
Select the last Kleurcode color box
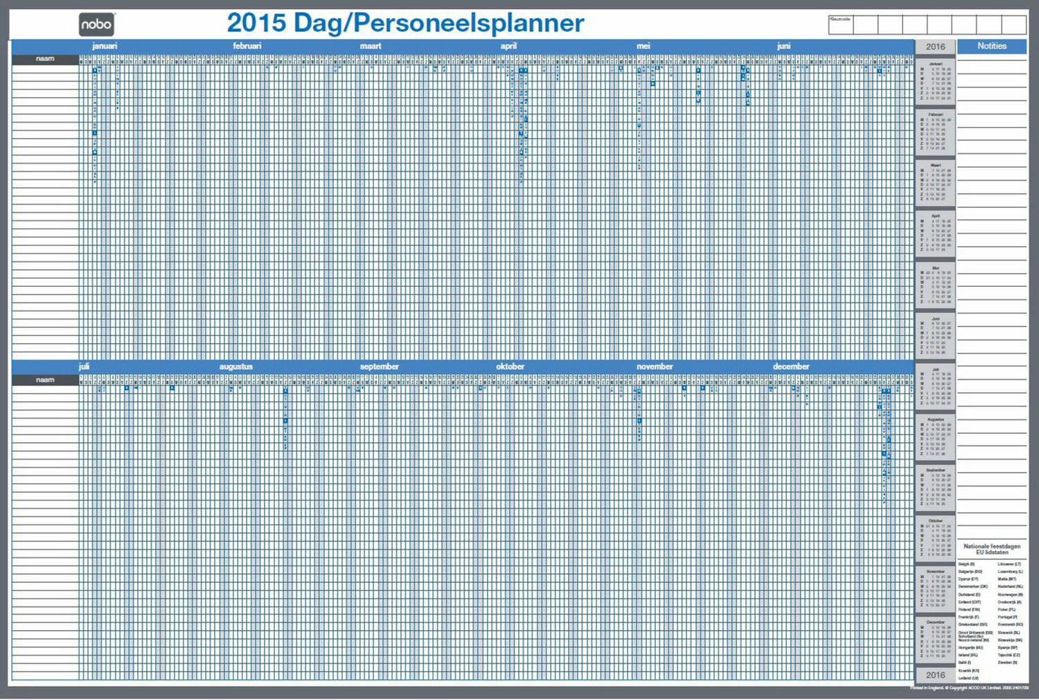[x=1013, y=24]
